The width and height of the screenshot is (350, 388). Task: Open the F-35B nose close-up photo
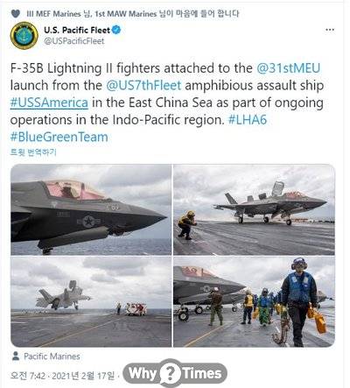[x=91, y=209]
